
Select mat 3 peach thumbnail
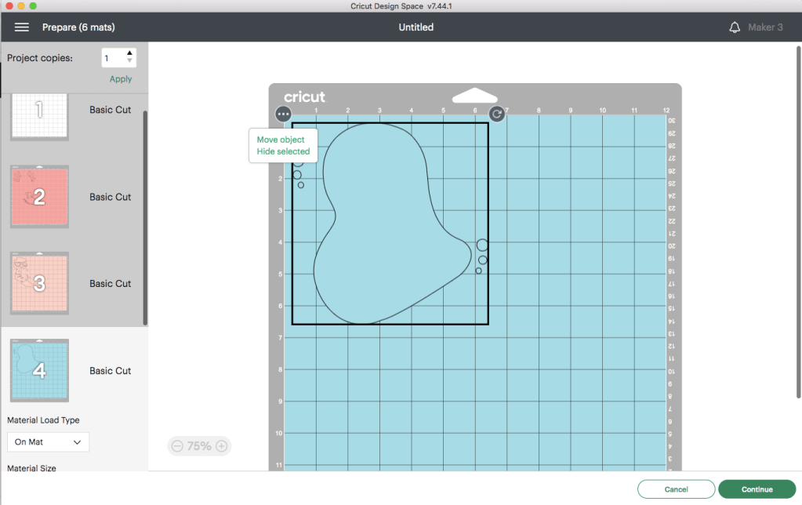39,284
